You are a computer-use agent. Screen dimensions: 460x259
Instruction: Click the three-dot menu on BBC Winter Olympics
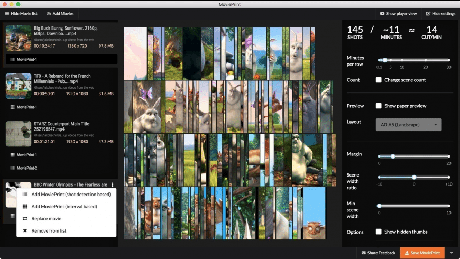[113, 185]
